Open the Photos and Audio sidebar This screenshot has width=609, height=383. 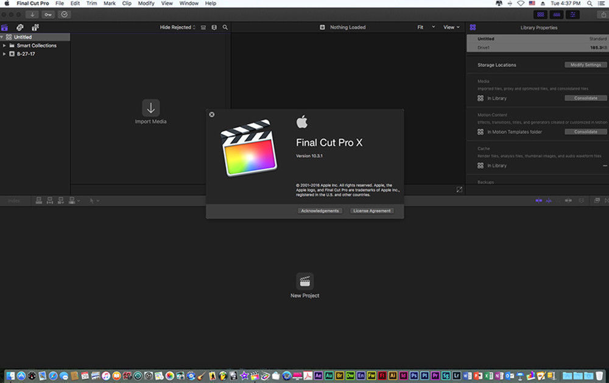click(x=20, y=27)
